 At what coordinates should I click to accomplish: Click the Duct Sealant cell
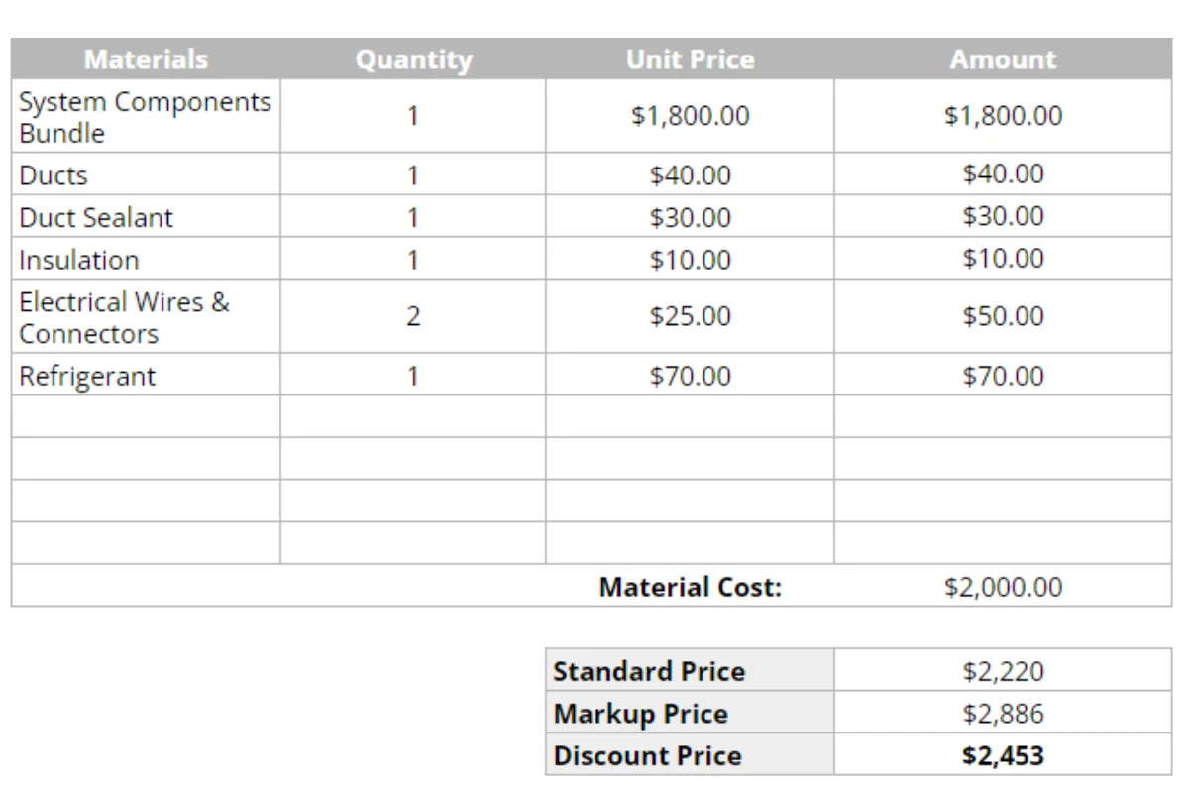tap(96, 218)
